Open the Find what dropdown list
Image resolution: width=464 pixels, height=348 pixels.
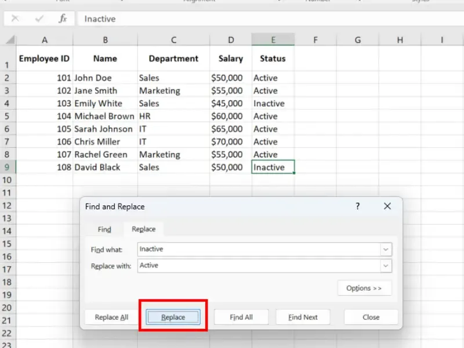click(x=386, y=249)
